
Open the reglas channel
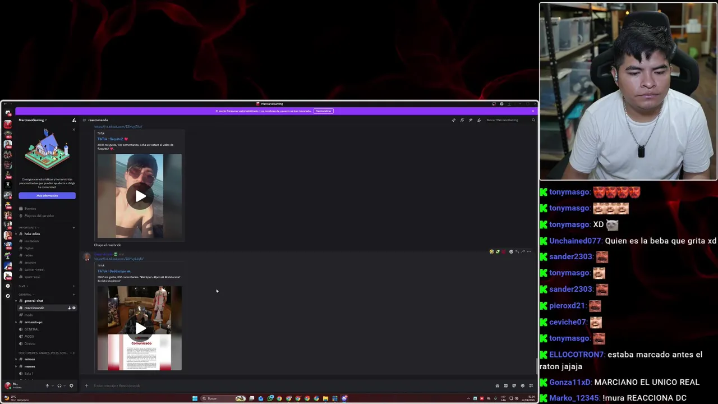click(29, 248)
